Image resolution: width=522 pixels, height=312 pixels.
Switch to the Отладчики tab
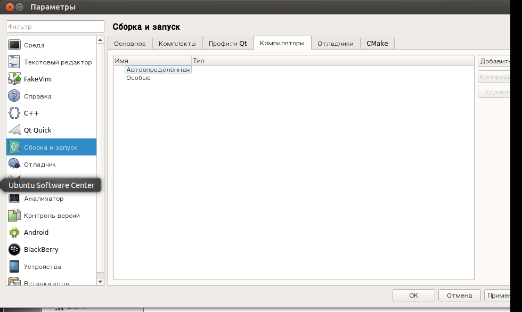click(336, 43)
